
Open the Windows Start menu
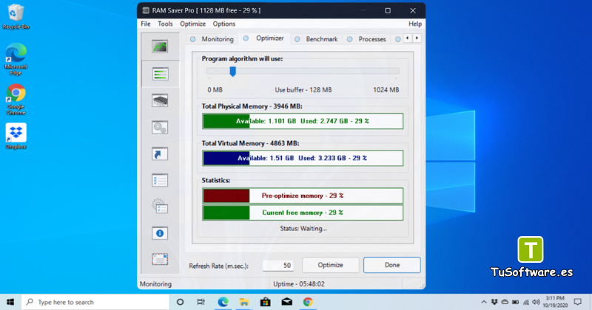(x=10, y=302)
